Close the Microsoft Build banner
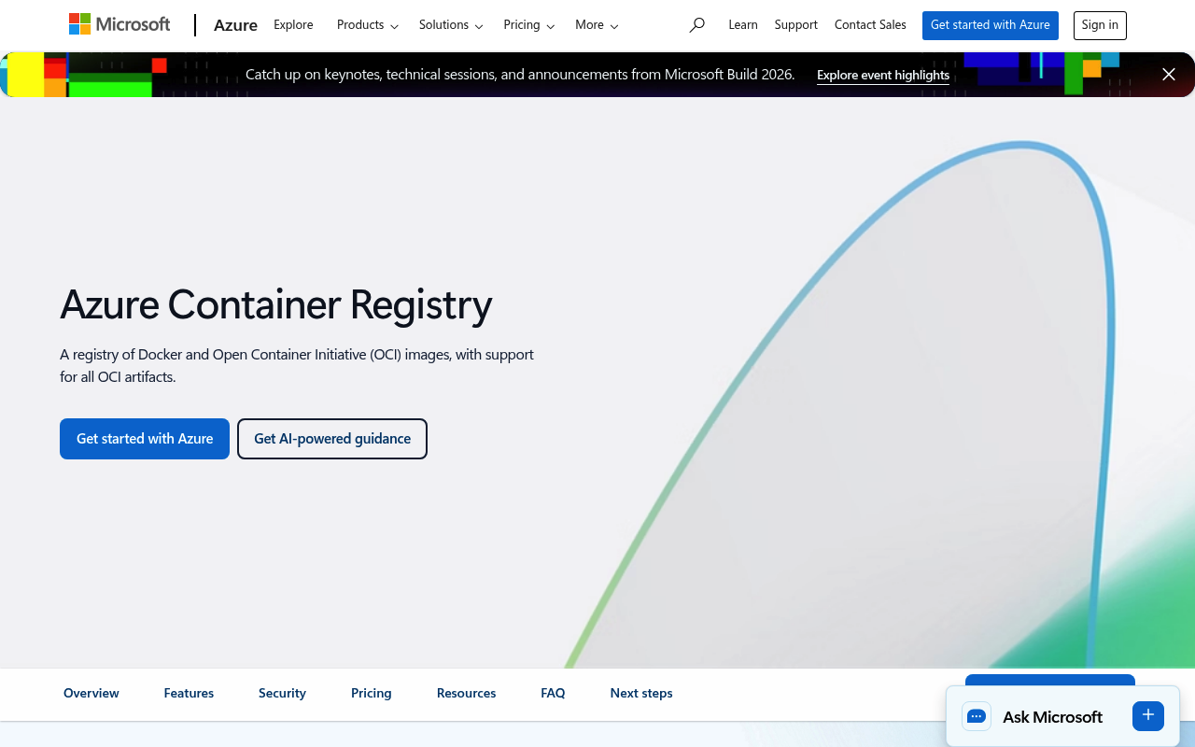Viewport: 1195px width, 747px height. 1169,75
